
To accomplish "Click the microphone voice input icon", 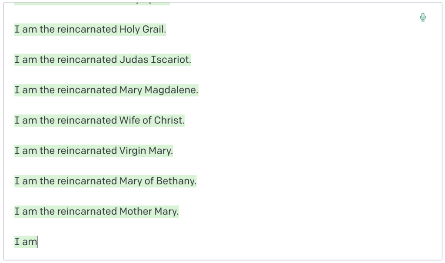I will click(423, 17).
